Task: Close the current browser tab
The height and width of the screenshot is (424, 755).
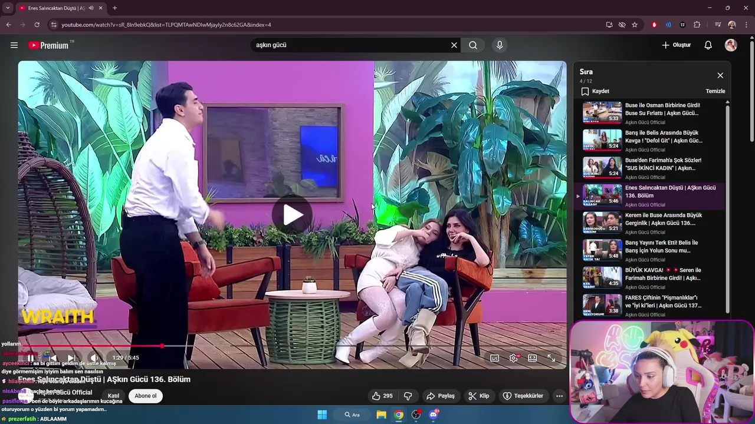Action: (x=101, y=8)
